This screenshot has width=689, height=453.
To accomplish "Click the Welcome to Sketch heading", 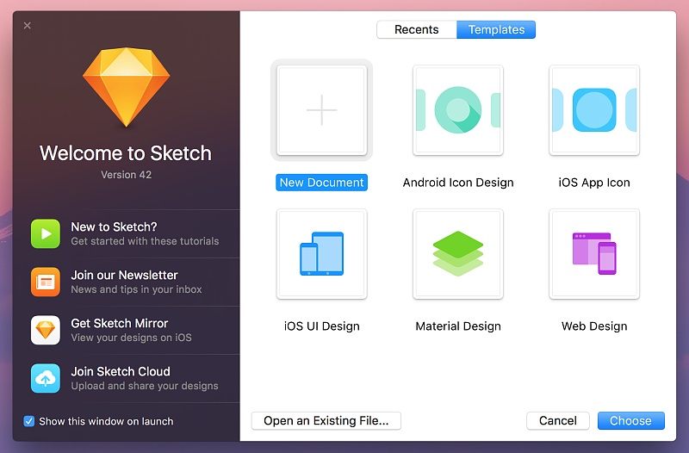I will click(126, 153).
